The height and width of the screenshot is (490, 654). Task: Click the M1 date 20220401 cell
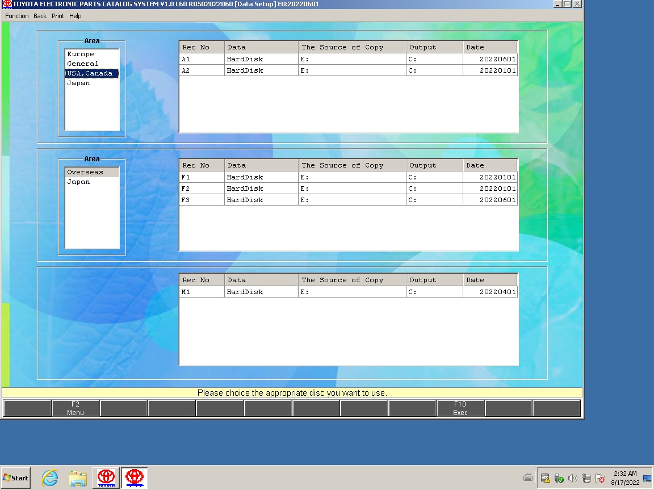[x=490, y=292]
